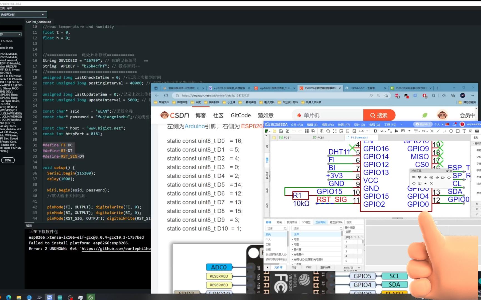
Task: Click CSDN logo
Action: click(175, 115)
